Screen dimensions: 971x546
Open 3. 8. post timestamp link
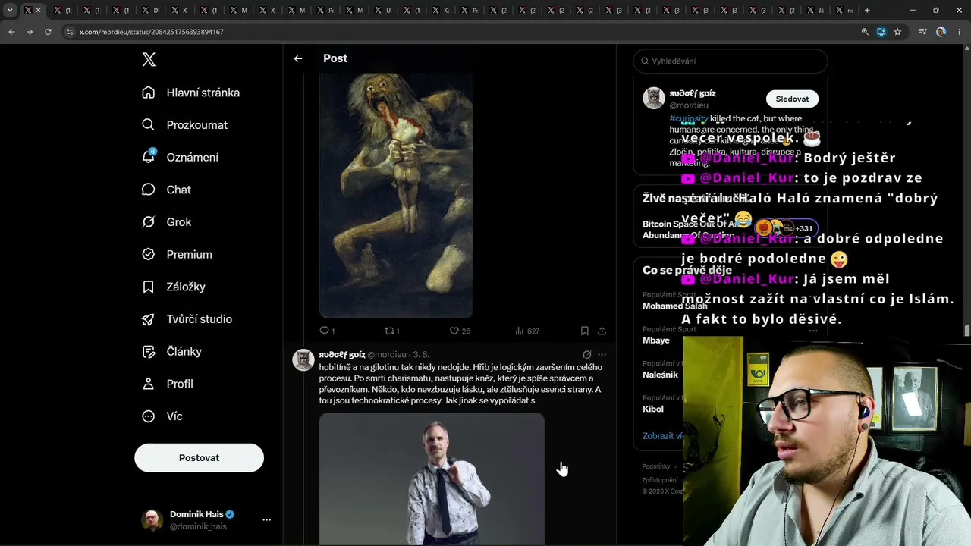pyautogui.click(x=421, y=354)
